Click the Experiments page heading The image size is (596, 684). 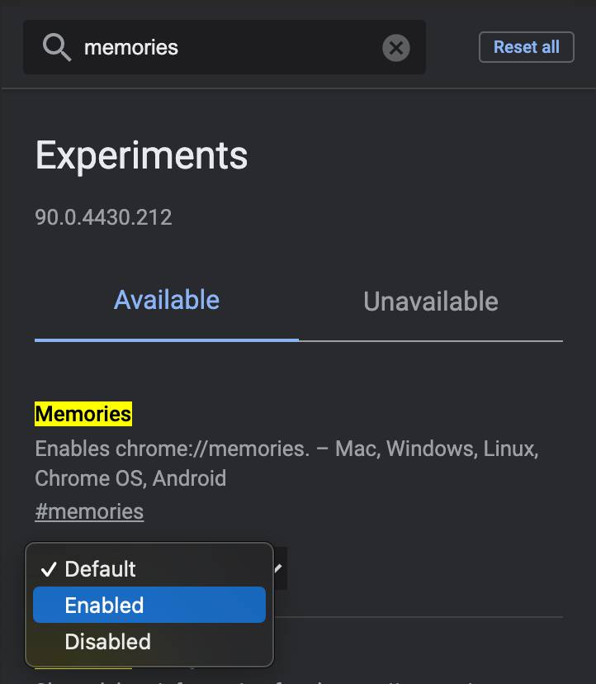(x=141, y=155)
